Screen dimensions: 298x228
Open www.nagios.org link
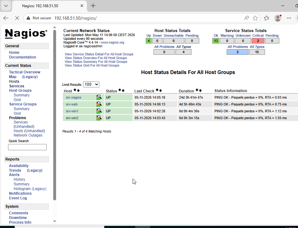[112, 42]
